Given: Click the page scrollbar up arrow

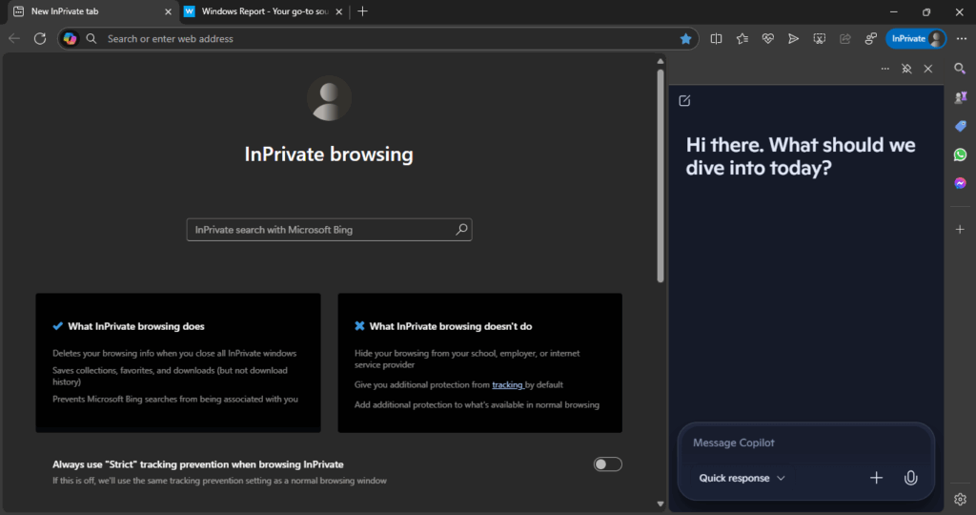Looking at the screenshot, I should tap(661, 61).
